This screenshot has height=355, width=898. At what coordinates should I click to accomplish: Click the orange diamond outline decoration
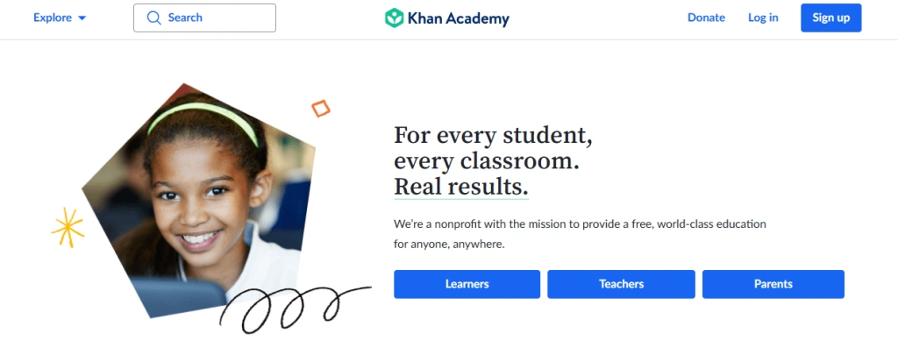pos(321,108)
